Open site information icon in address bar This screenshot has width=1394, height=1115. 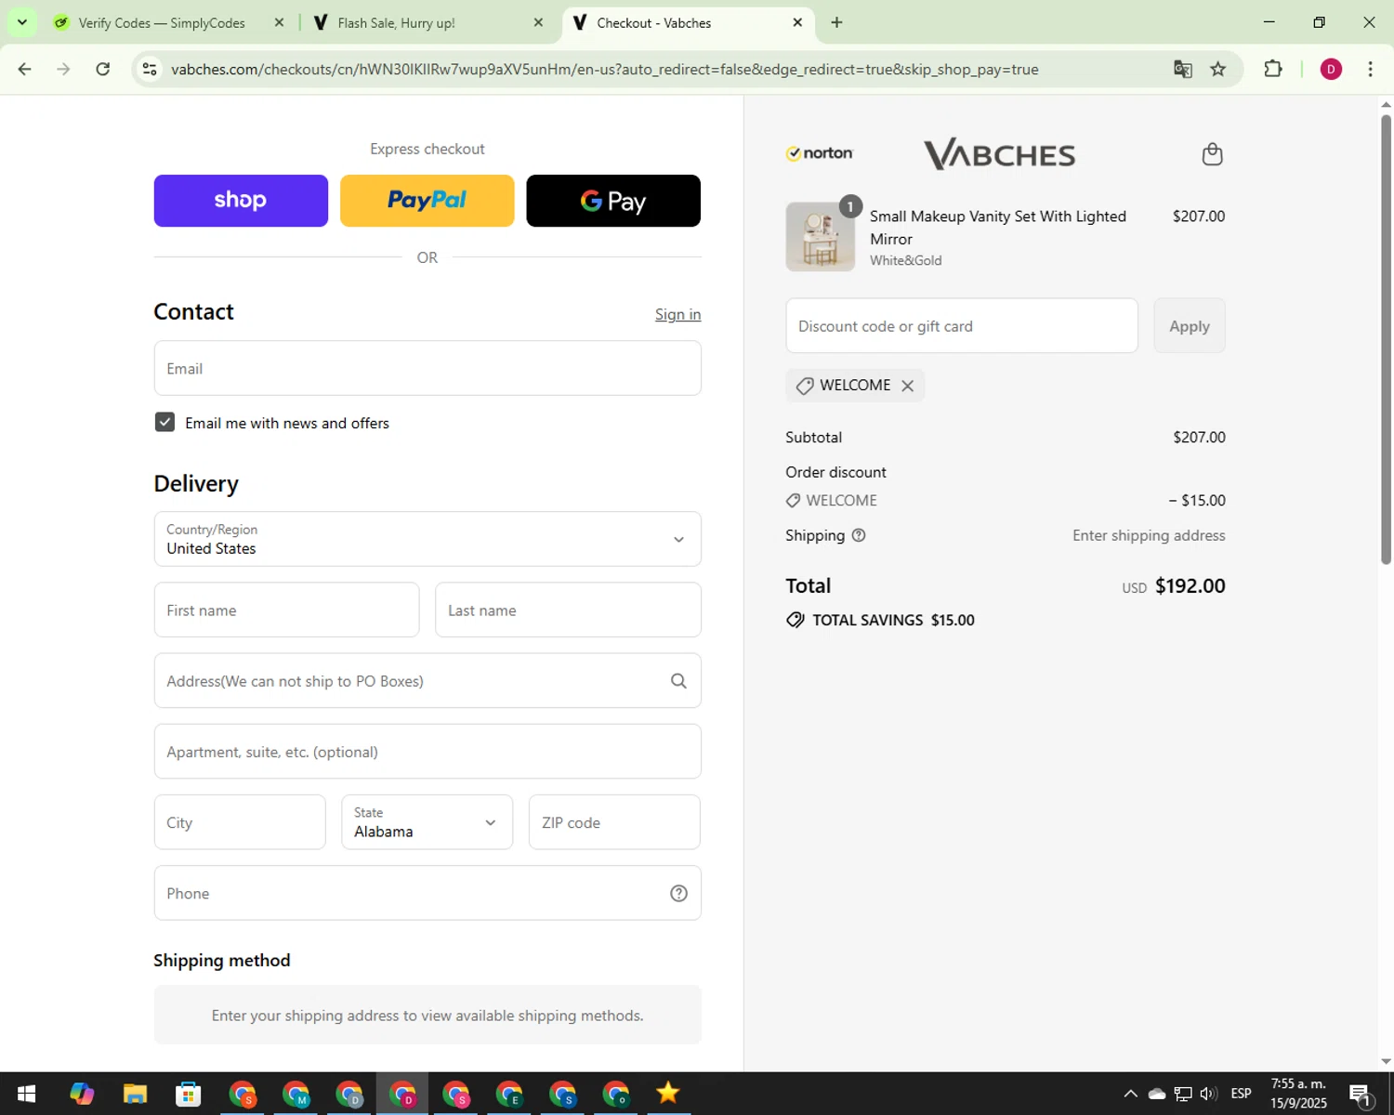[x=150, y=69]
